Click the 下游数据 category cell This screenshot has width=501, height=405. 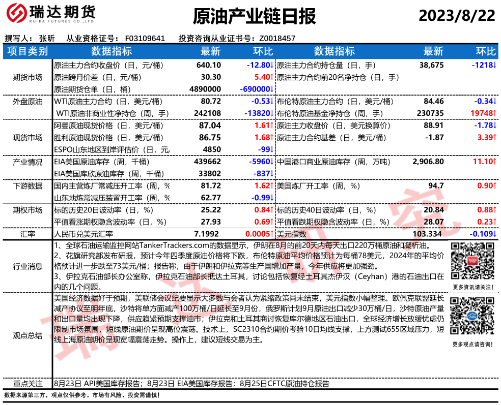[x=27, y=186]
